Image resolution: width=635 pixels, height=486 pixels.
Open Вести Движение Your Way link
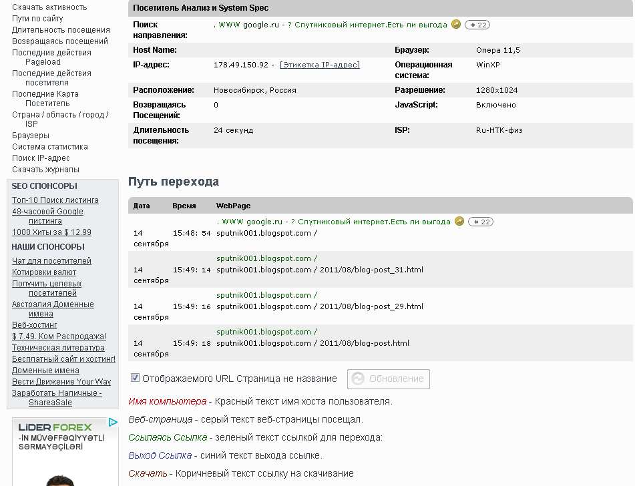point(61,381)
